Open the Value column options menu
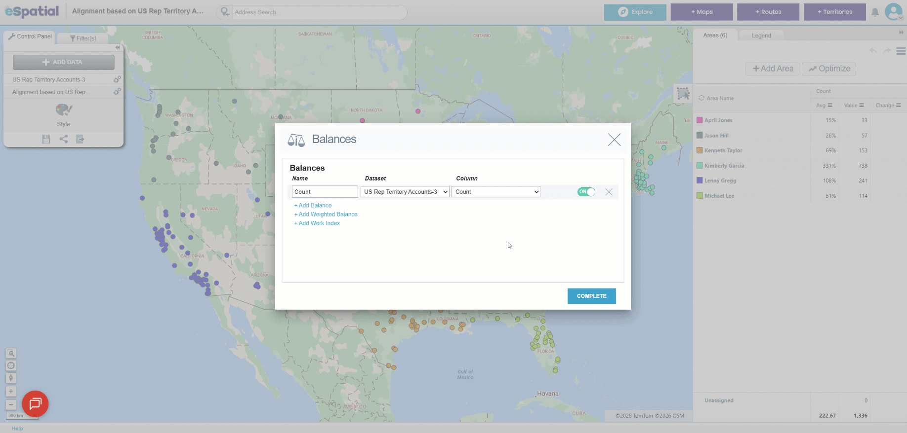Screen dimensions: 907x433 click(862, 105)
